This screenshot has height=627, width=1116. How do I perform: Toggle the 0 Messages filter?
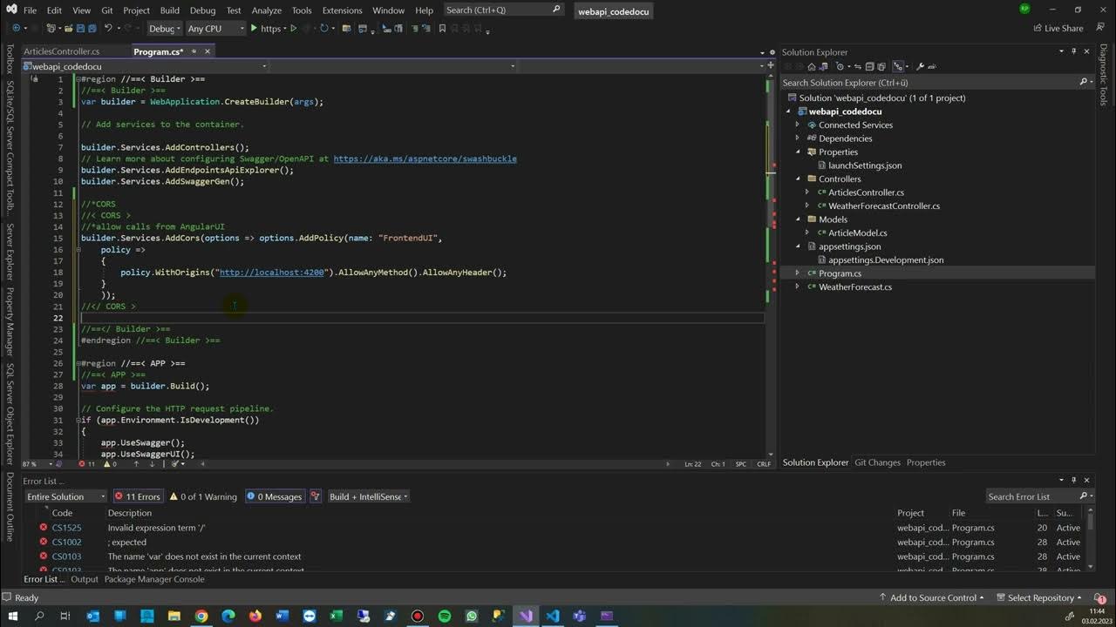[x=274, y=496]
